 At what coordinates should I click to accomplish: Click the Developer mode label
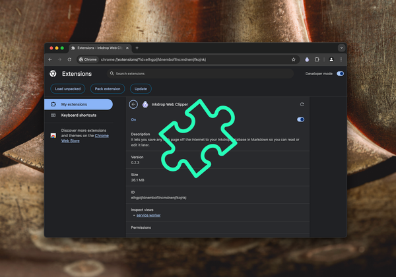tap(319, 74)
